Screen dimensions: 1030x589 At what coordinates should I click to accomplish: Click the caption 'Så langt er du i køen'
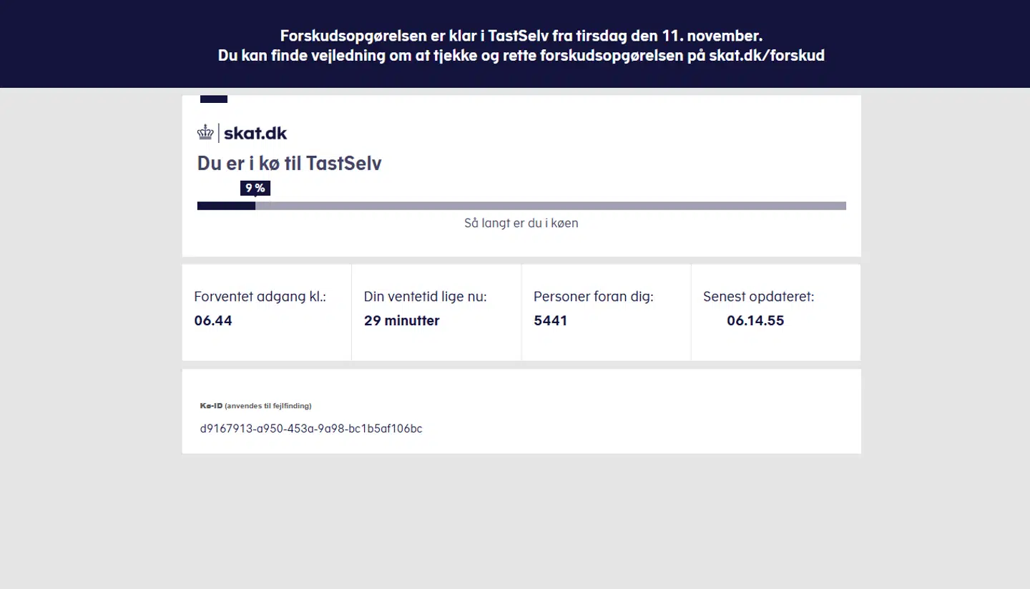pos(521,223)
